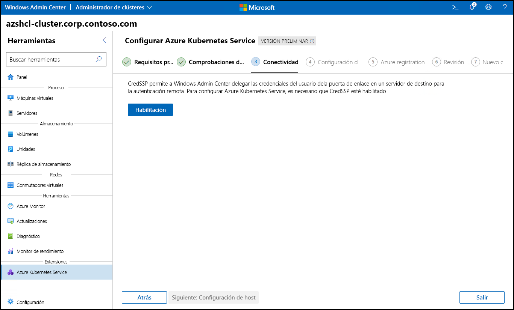Viewport: 514px width, 310px height.
Task: Focus the Buscar herramientas search field
Action: (x=56, y=59)
